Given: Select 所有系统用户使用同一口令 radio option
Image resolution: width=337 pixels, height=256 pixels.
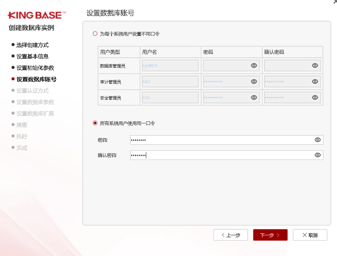Looking at the screenshot, I should click(x=95, y=123).
